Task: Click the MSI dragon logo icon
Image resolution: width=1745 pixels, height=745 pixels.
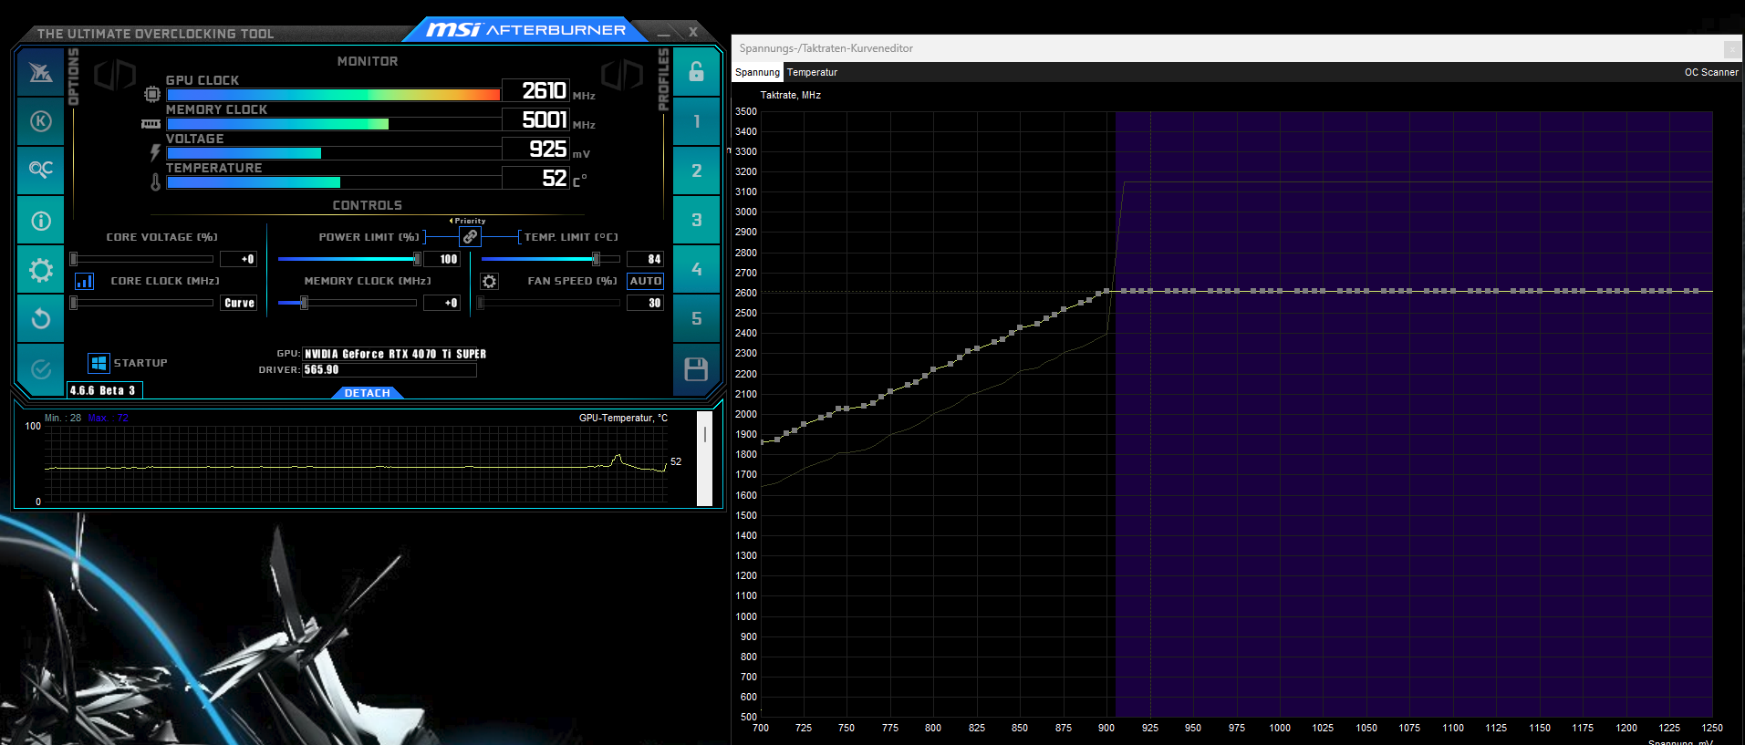Action: click(40, 72)
